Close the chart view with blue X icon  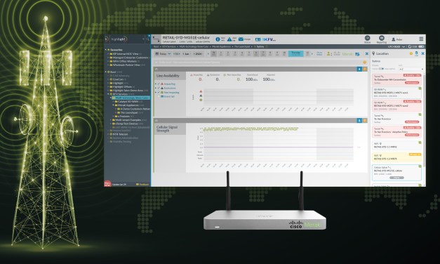(366, 53)
